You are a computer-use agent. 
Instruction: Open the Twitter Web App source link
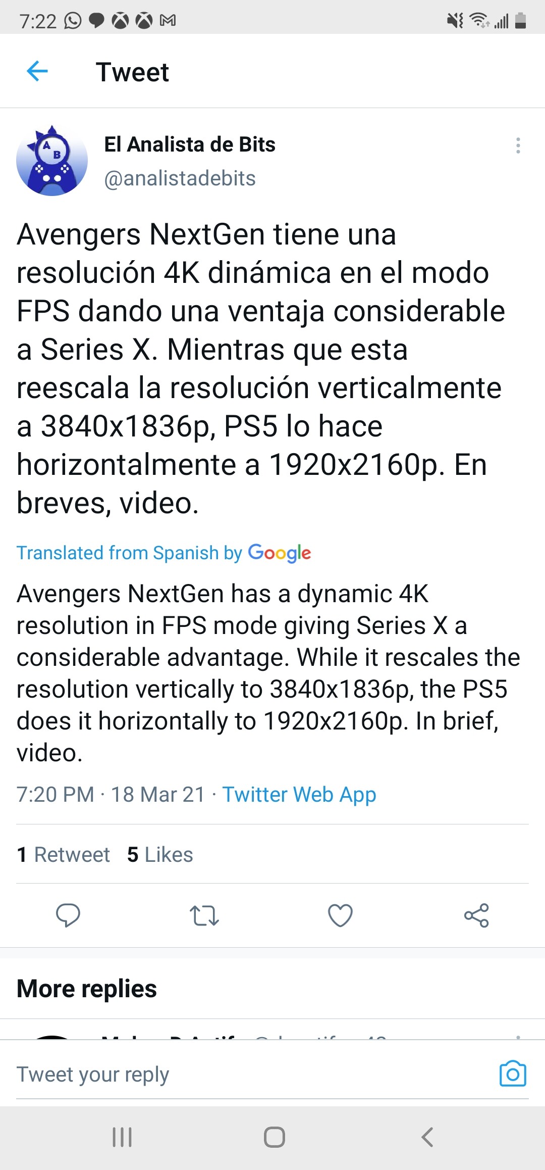[x=299, y=795]
